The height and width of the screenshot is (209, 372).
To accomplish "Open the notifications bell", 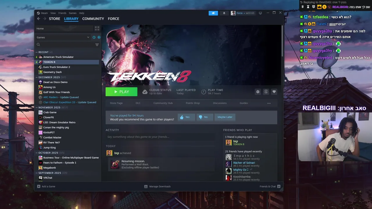I will click(x=224, y=13).
